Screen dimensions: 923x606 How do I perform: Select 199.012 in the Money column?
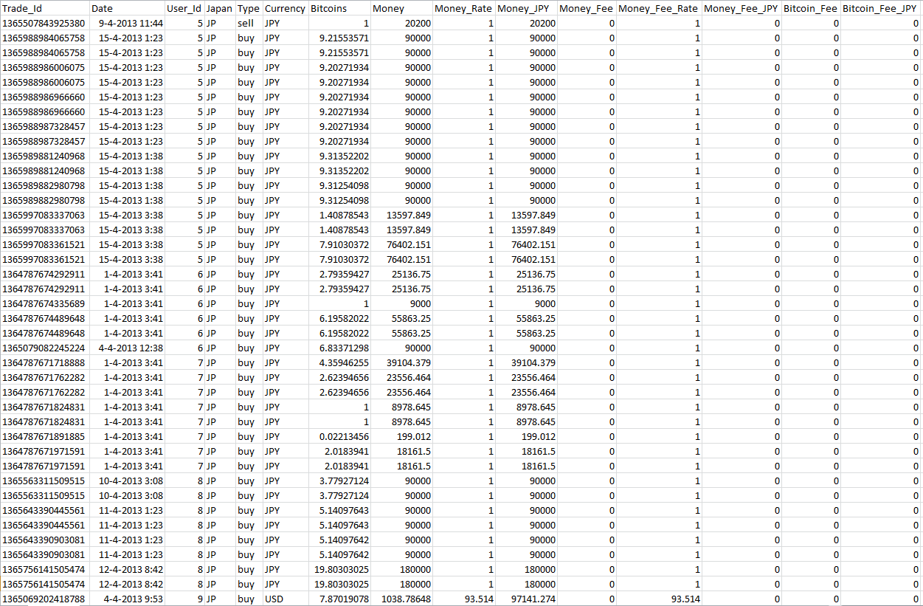point(402,436)
